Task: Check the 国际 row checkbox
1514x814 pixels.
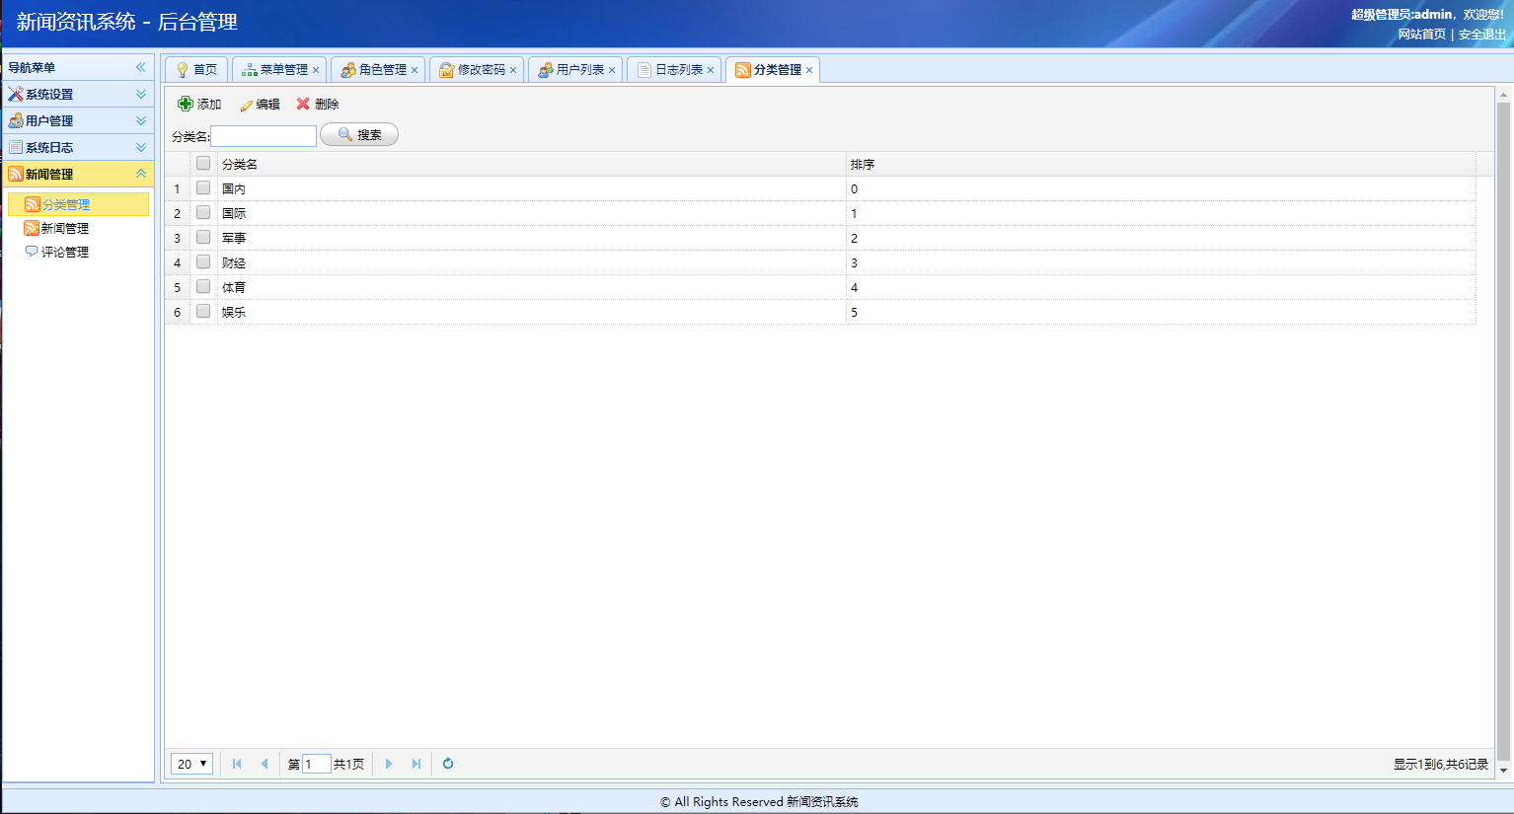Action: pyautogui.click(x=203, y=212)
